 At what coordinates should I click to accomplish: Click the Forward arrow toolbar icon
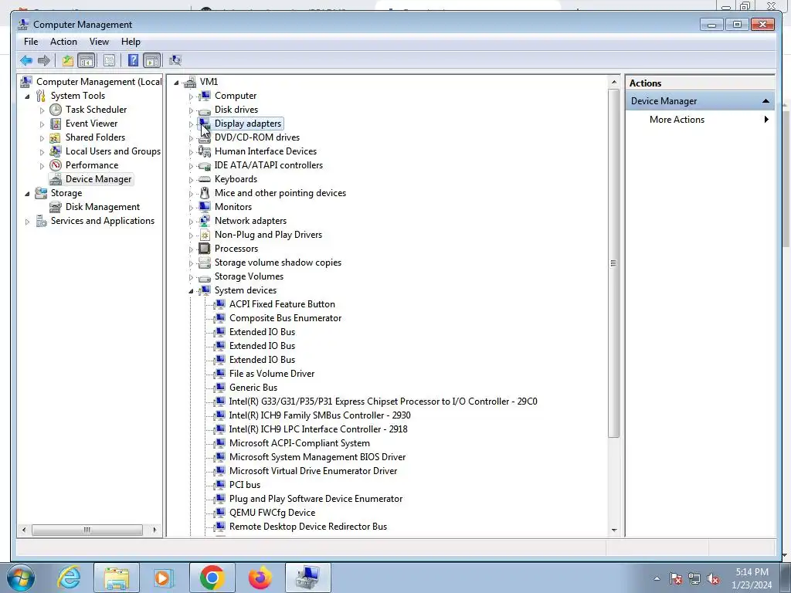[44, 60]
